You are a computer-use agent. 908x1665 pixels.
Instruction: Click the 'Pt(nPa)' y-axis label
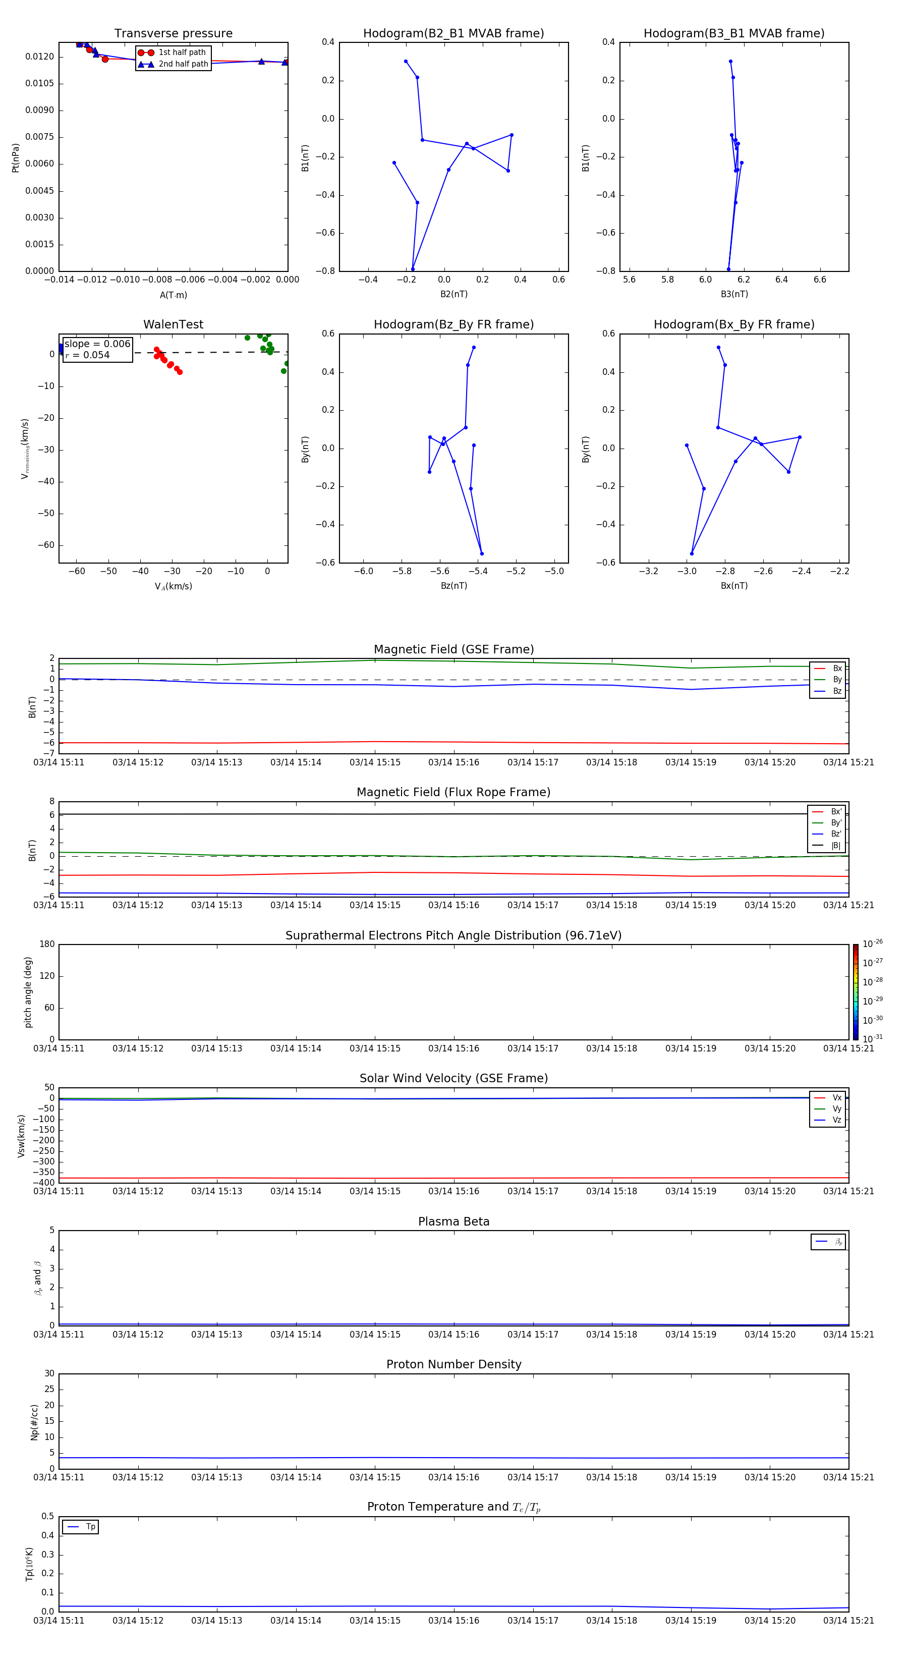click(16, 158)
